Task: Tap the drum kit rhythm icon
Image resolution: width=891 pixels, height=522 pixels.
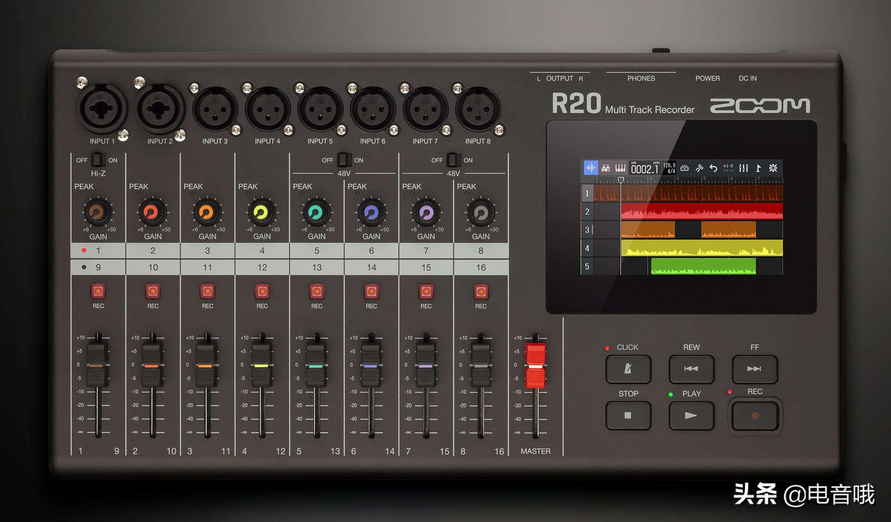Action: click(605, 168)
